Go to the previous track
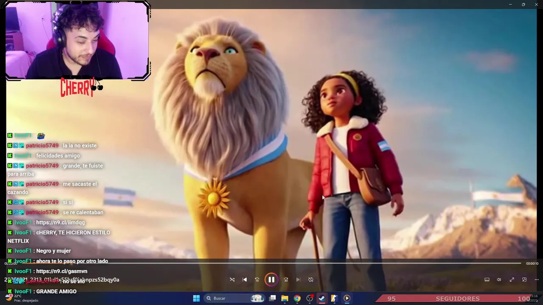543x305 pixels. 245,280
